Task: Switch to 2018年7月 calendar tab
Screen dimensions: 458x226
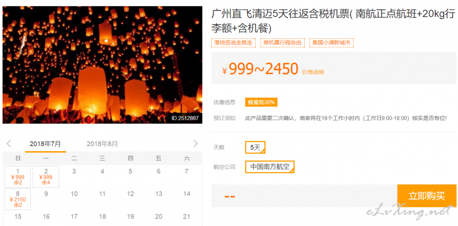Action: pos(45,144)
